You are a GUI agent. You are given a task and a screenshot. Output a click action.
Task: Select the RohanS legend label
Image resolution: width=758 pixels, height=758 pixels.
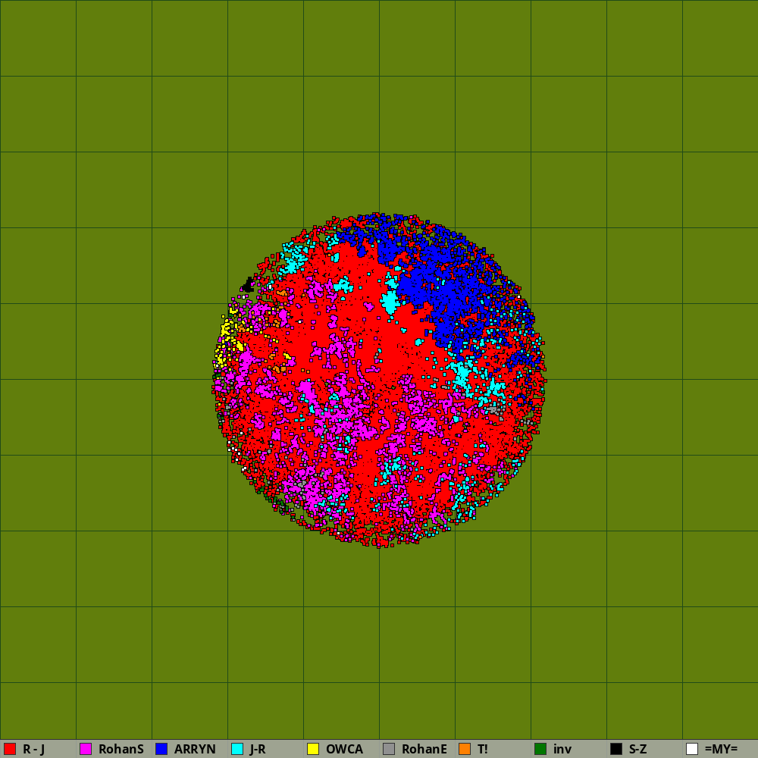(x=121, y=749)
